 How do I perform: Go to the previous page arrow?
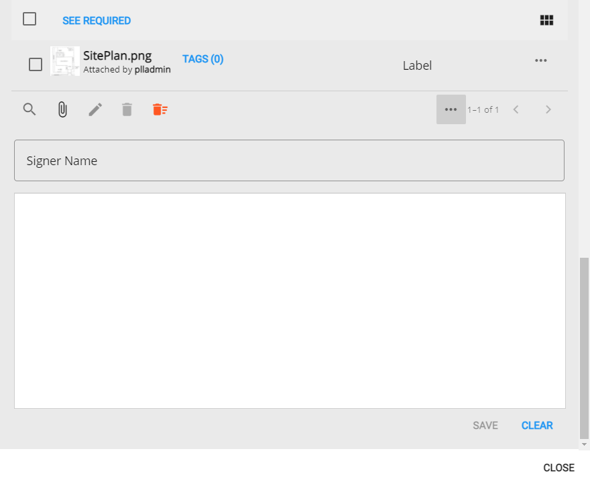516,109
